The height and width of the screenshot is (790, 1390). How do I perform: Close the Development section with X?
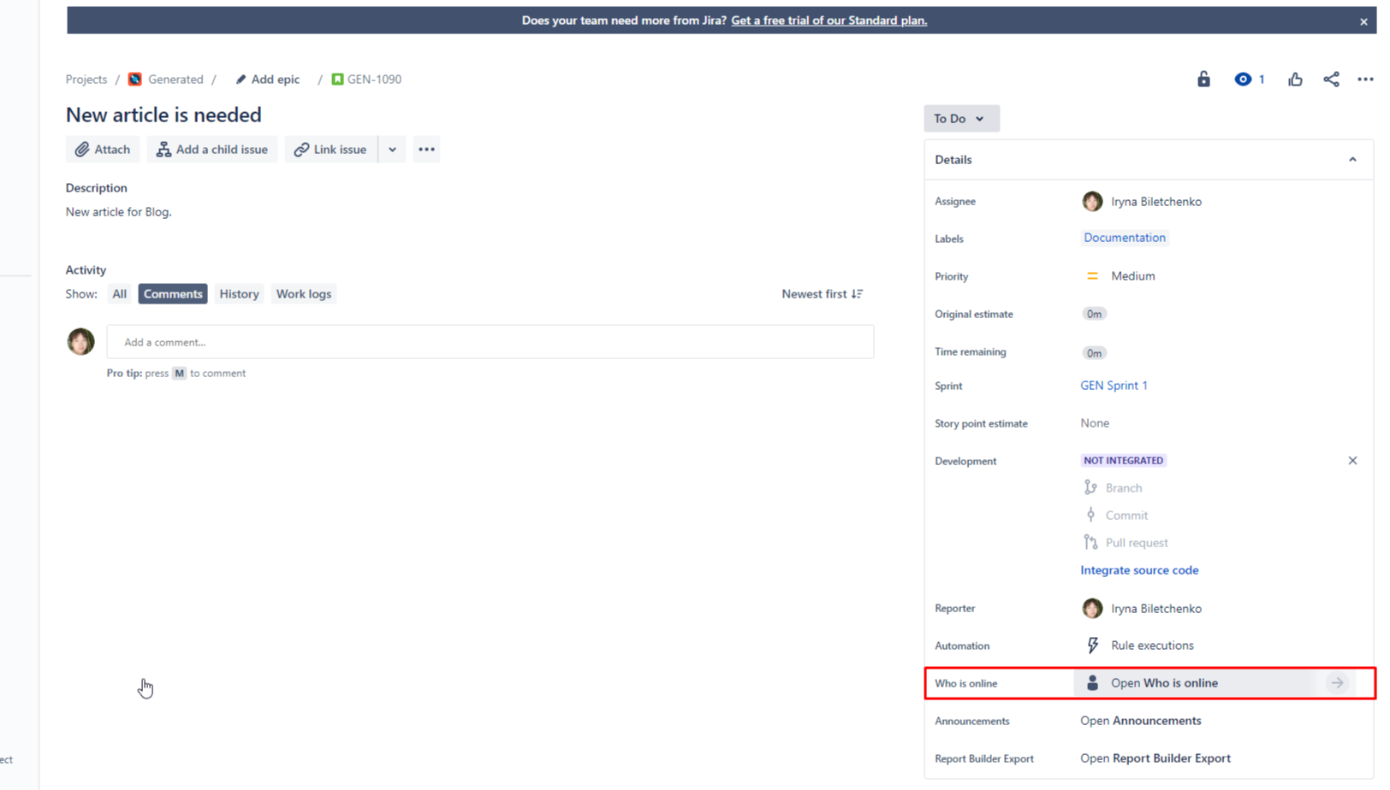[x=1352, y=461]
